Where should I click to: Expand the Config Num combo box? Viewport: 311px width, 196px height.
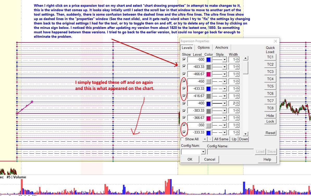[x=203, y=152]
